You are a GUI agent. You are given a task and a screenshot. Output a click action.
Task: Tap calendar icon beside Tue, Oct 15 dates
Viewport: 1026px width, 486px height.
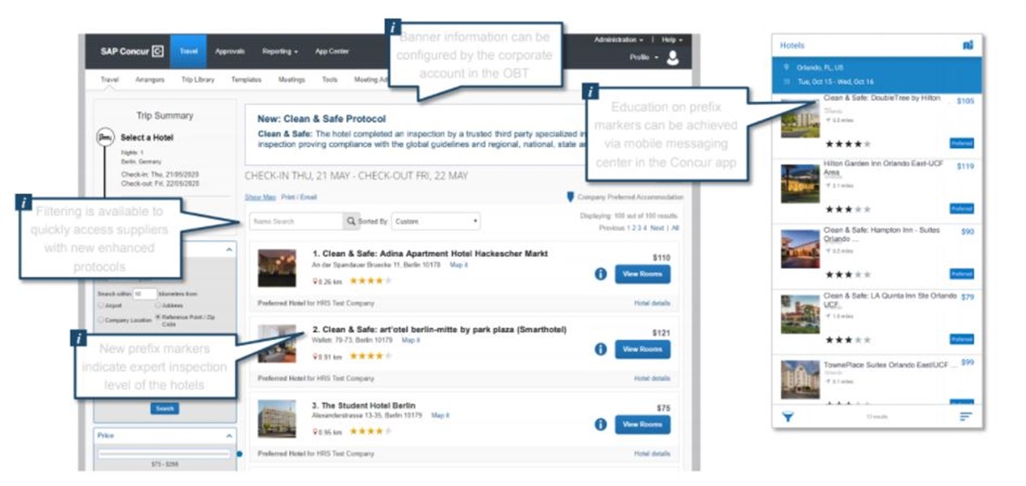pos(785,81)
